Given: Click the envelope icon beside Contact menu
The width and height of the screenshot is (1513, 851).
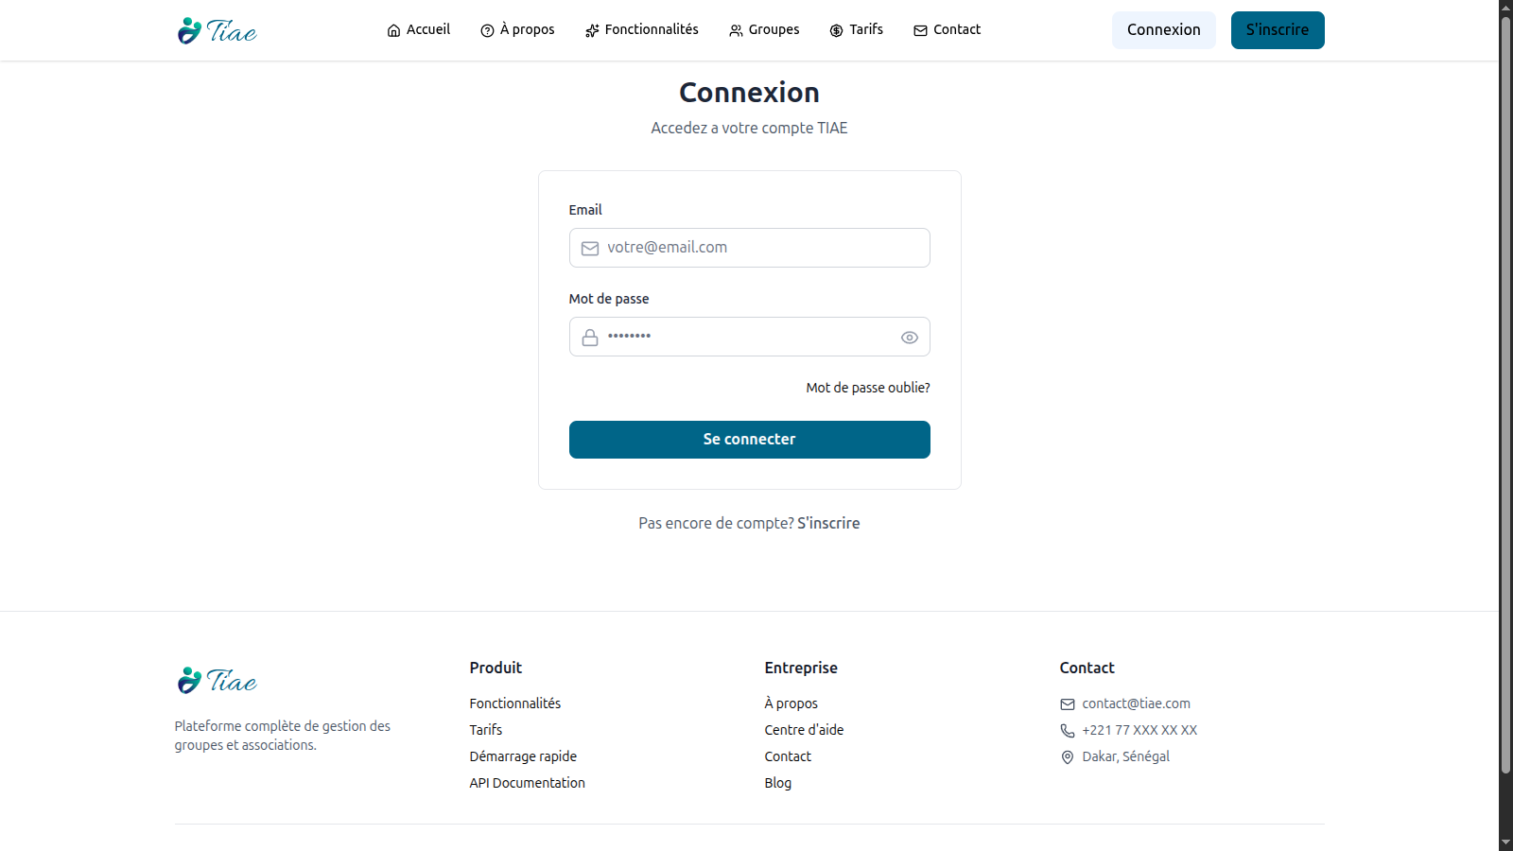Looking at the screenshot, I should 920,30.
